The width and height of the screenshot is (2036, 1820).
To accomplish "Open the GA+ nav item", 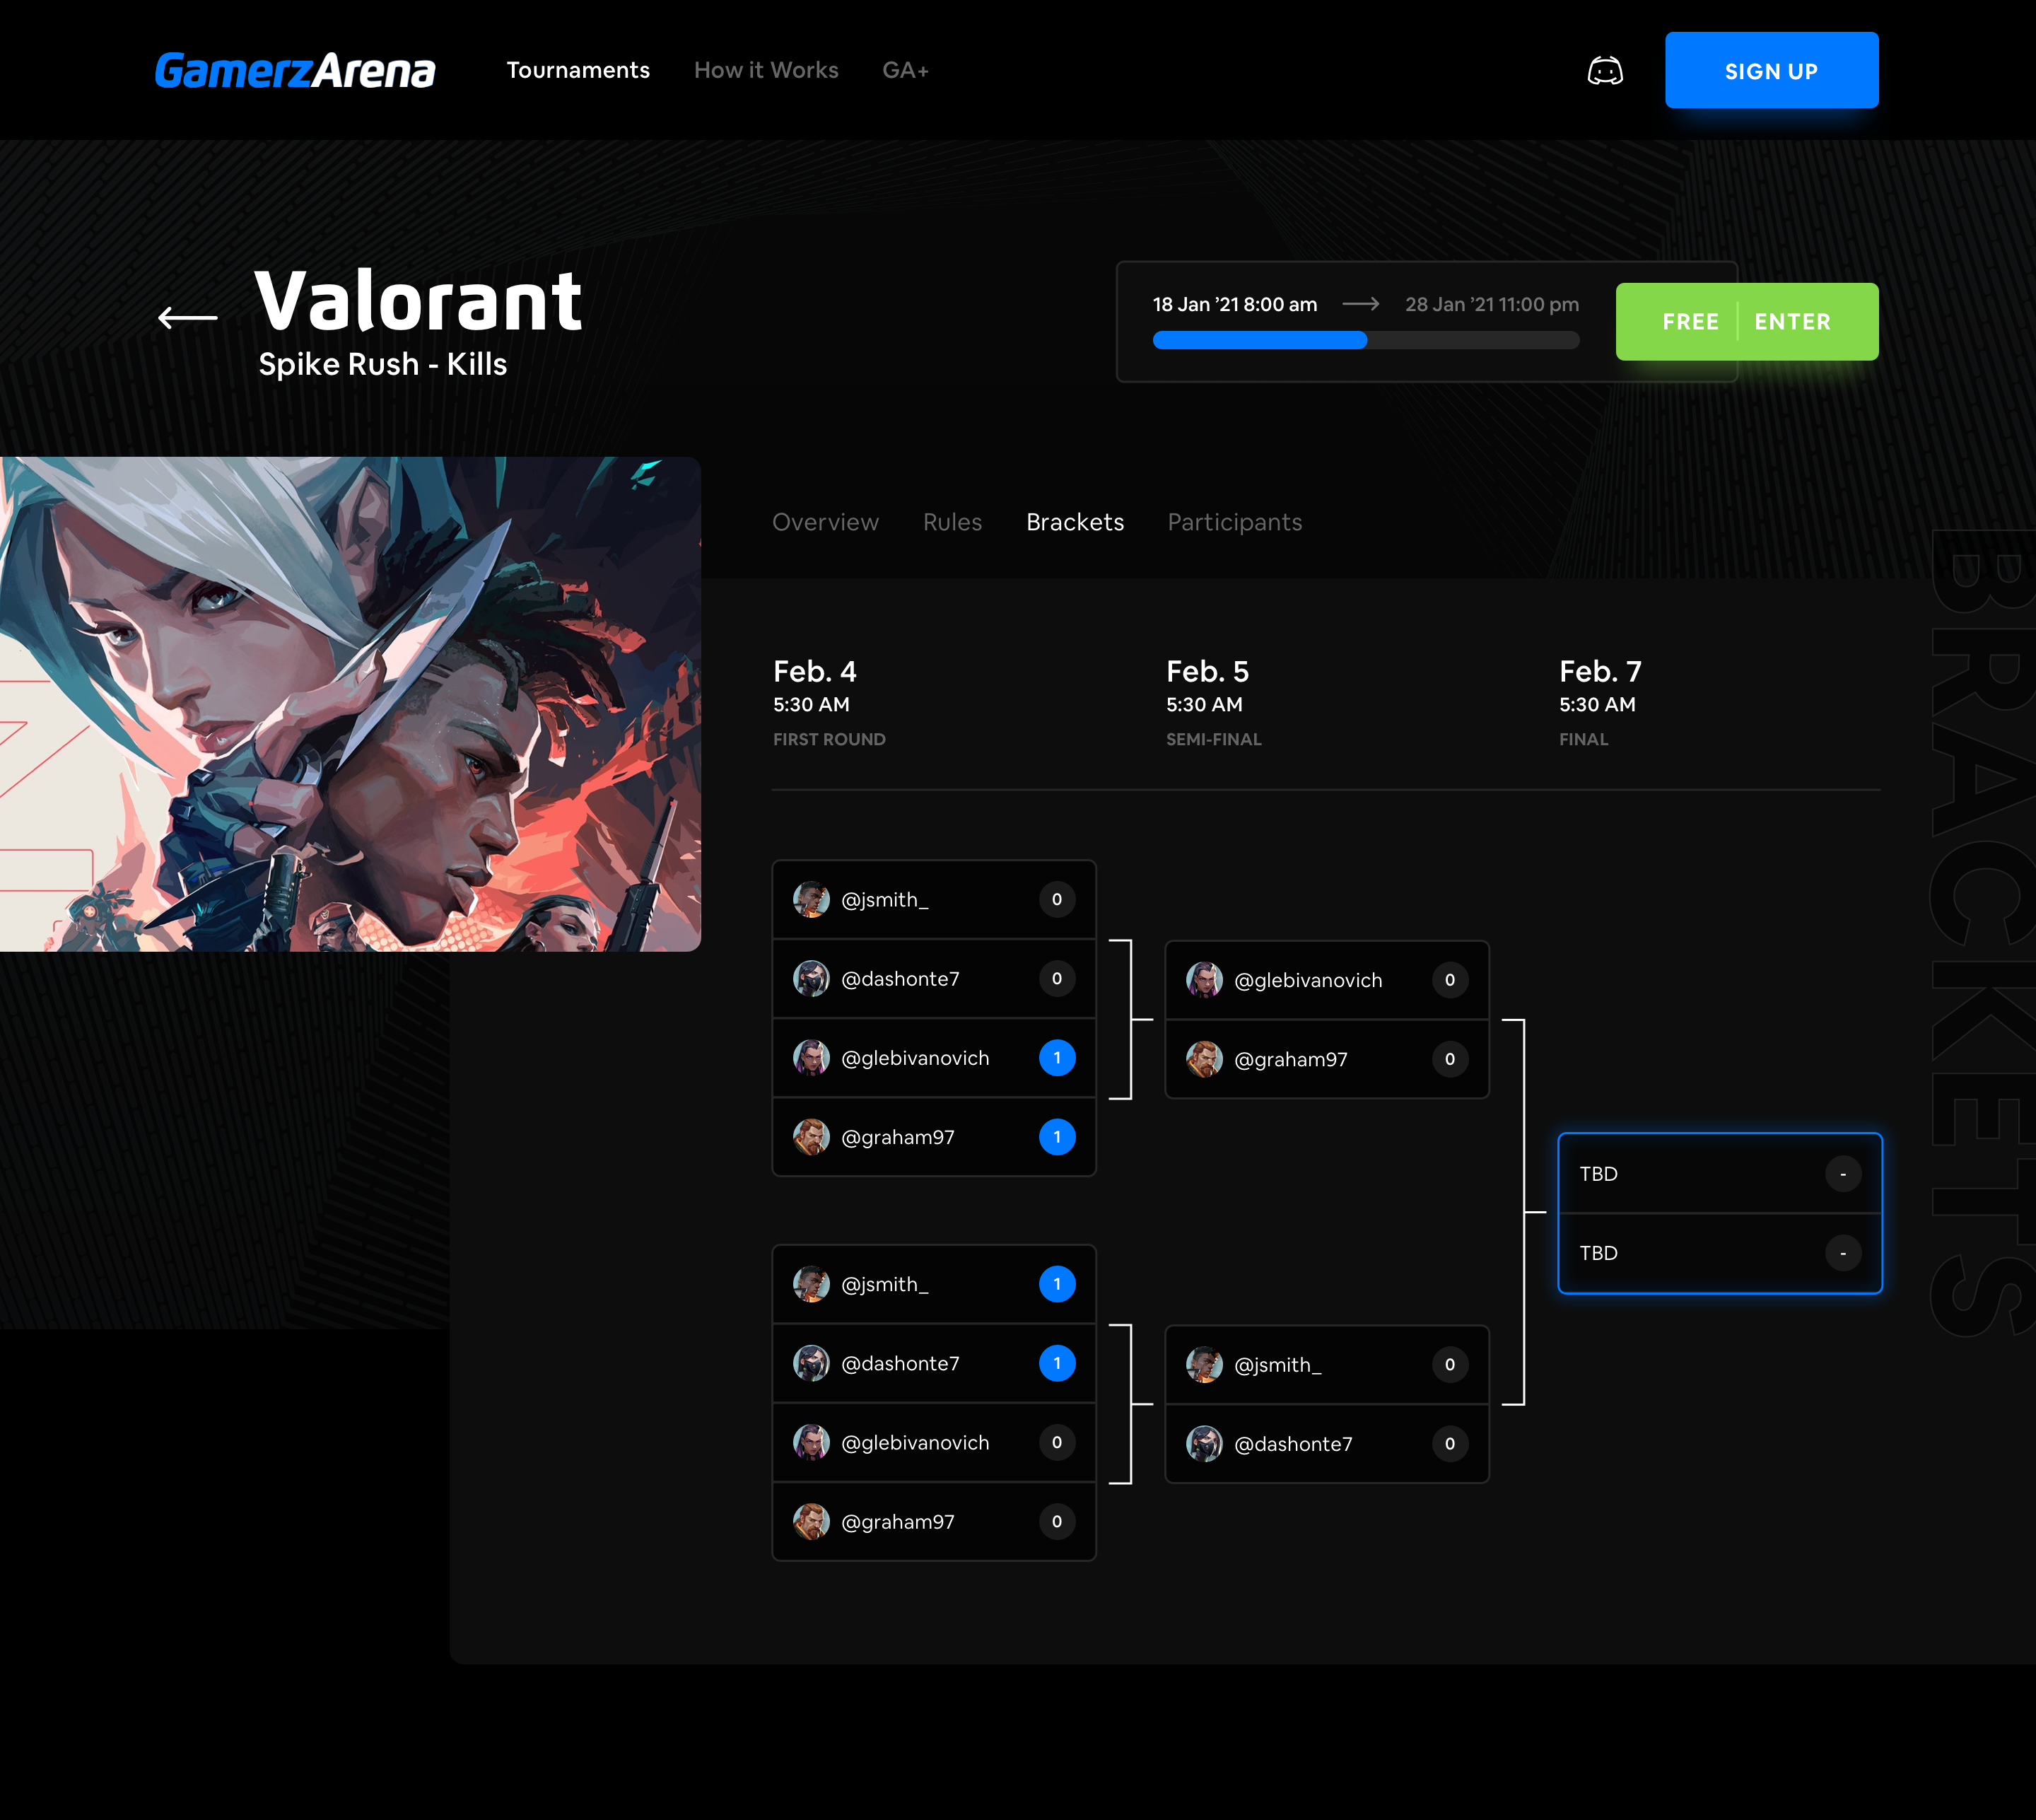I will pyautogui.click(x=905, y=70).
